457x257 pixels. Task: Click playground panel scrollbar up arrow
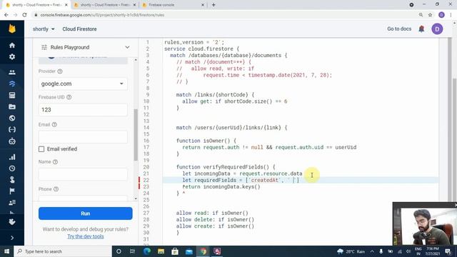pyautogui.click(x=136, y=60)
